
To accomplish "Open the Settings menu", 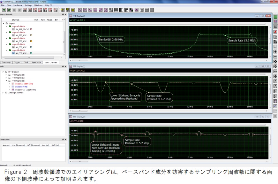I will pos(28,5).
